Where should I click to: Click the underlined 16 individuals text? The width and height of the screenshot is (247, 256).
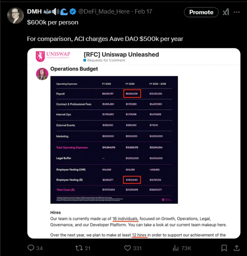point(125,219)
